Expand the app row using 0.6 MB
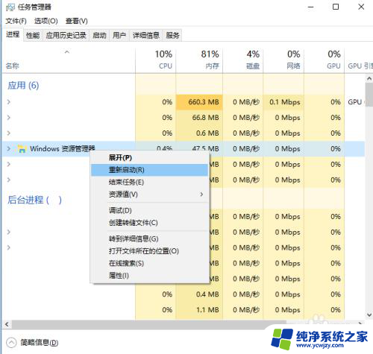 (x=9, y=133)
